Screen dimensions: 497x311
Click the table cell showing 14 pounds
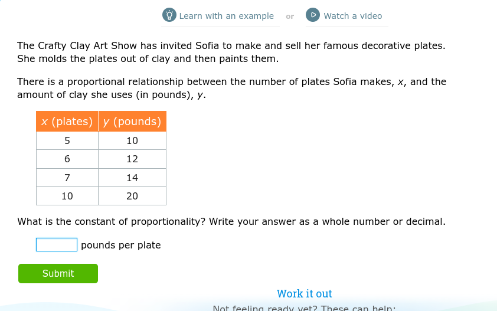[132, 178]
